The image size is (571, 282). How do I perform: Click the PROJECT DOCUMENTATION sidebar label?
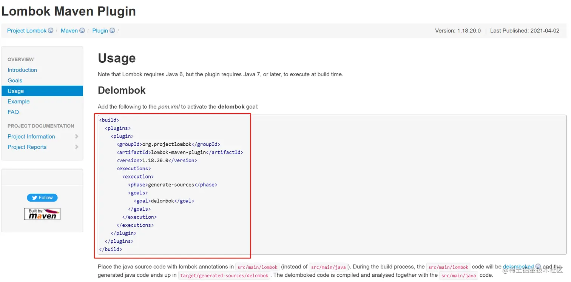(x=41, y=126)
